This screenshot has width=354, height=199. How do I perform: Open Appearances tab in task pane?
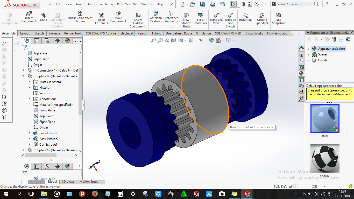pos(301,73)
